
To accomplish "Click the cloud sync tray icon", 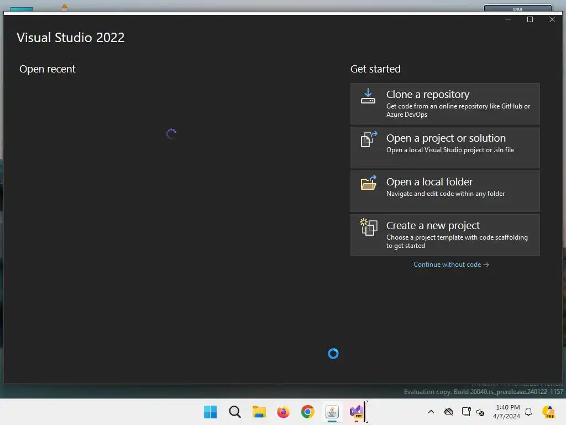I will (449, 412).
